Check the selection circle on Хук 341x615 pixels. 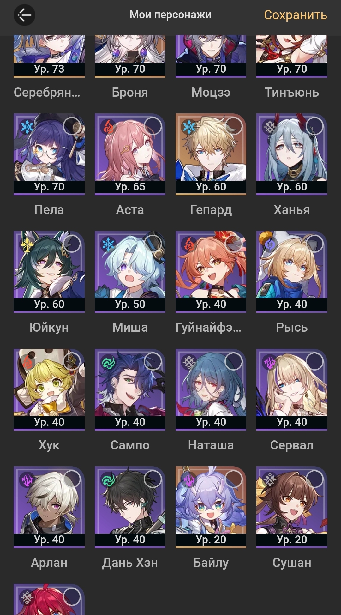tap(72, 361)
